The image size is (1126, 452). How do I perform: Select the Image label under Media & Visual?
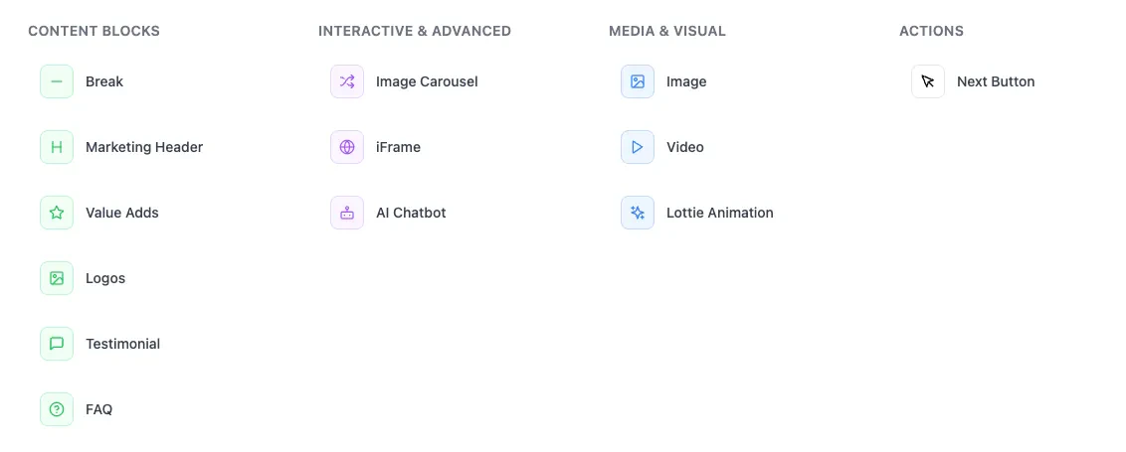(x=686, y=81)
